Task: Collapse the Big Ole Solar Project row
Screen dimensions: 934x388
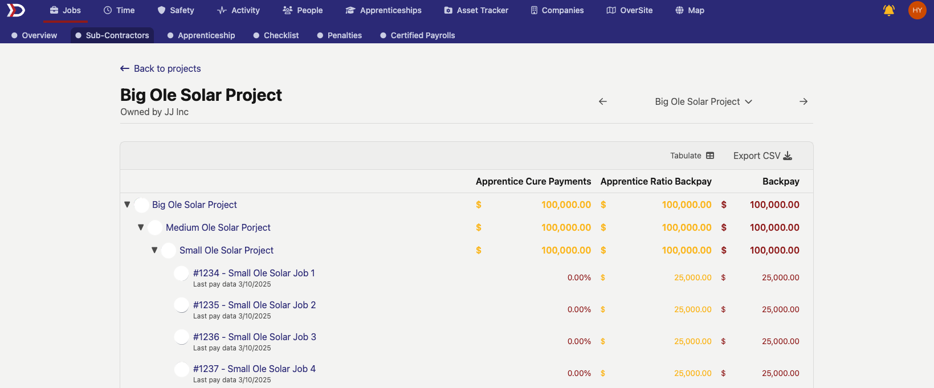Action: 127,205
